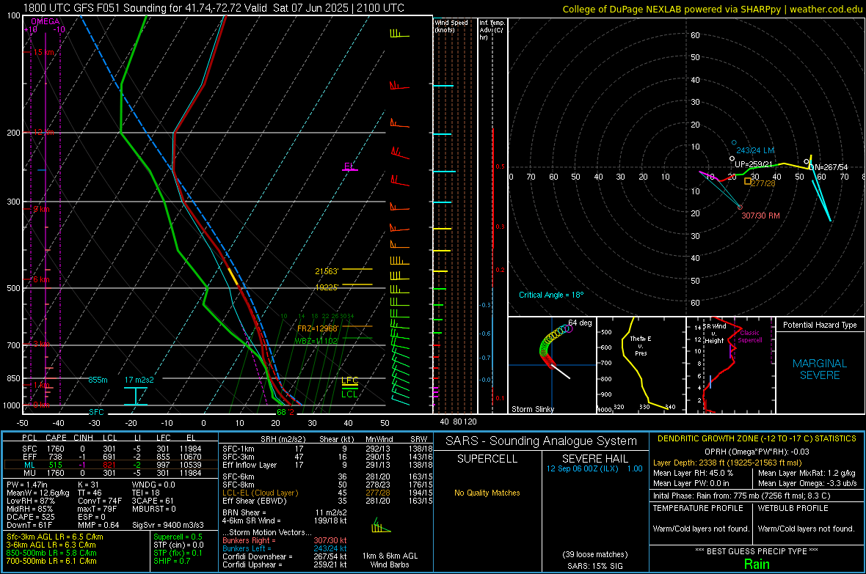Click 'SARS - Sounding Analogue System' header
Image resolution: width=866 pixels, height=574 pixels.
542,441
